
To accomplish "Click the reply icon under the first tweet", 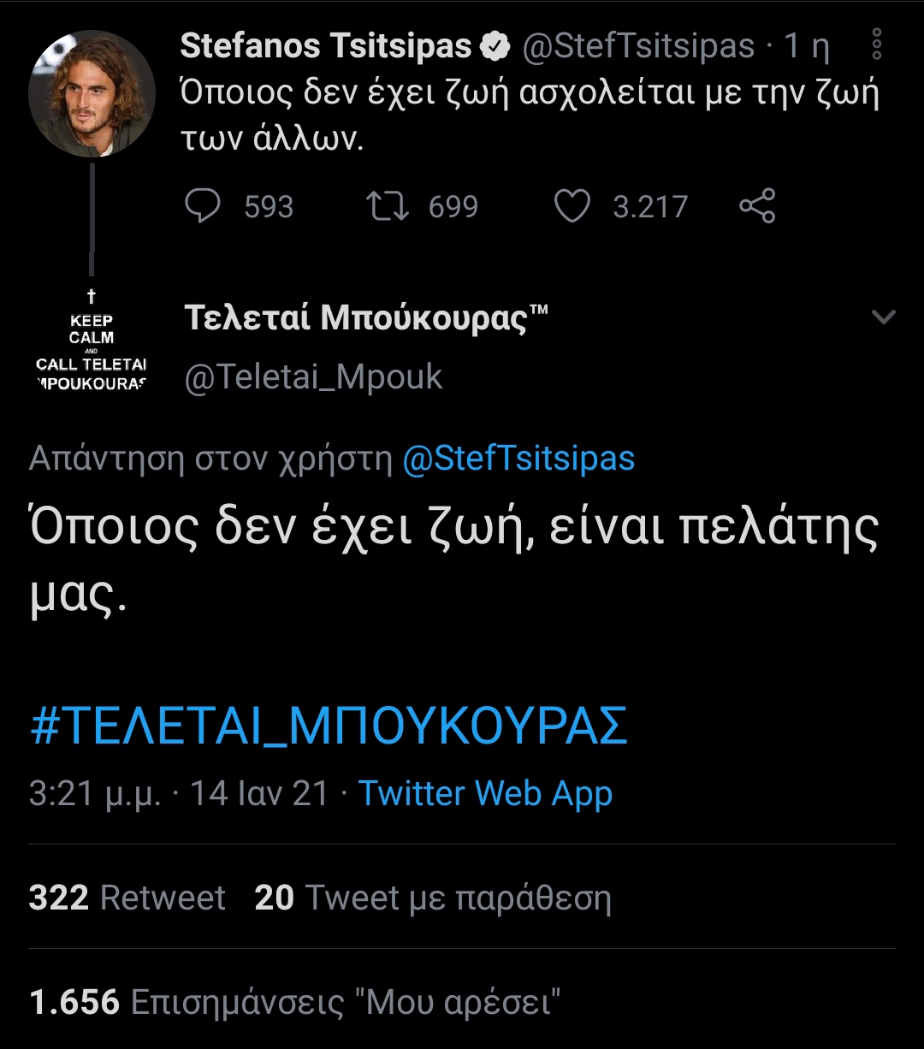I will (x=203, y=207).
